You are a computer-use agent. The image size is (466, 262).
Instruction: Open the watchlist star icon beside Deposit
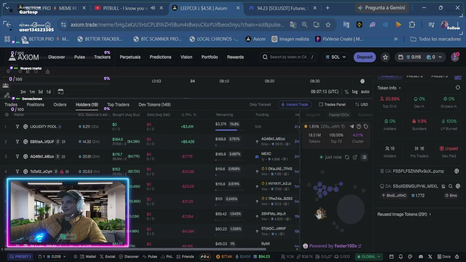pos(385,57)
